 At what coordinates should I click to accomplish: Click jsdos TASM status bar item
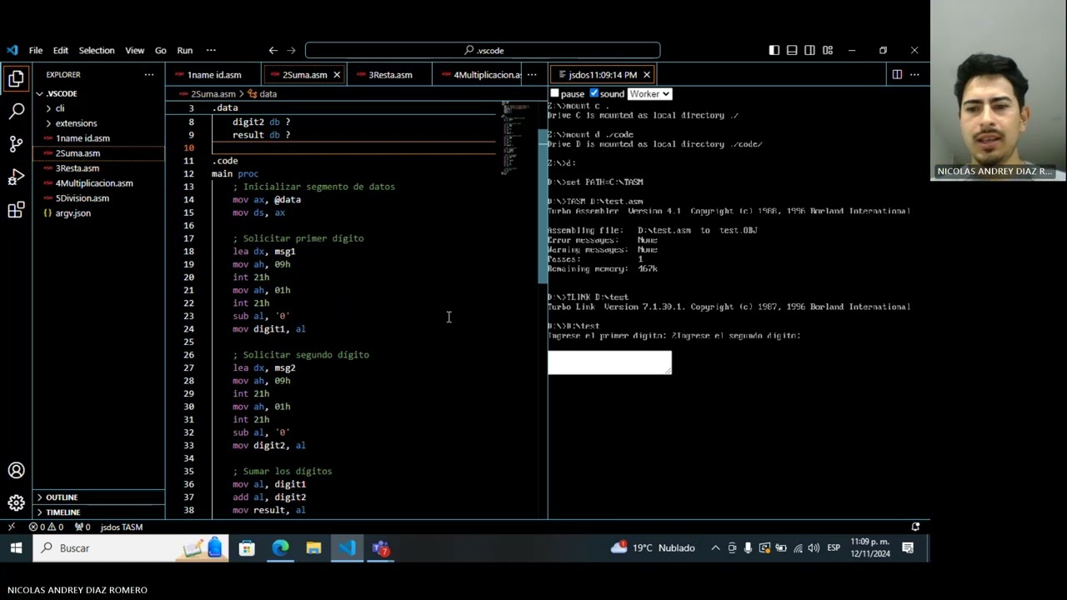click(122, 527)
